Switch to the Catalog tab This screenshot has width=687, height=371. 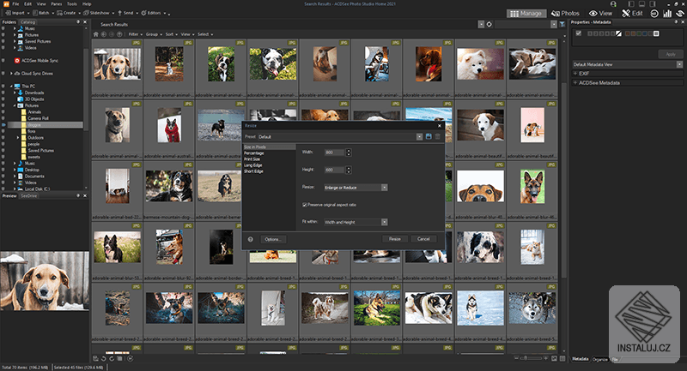(29, 24)
